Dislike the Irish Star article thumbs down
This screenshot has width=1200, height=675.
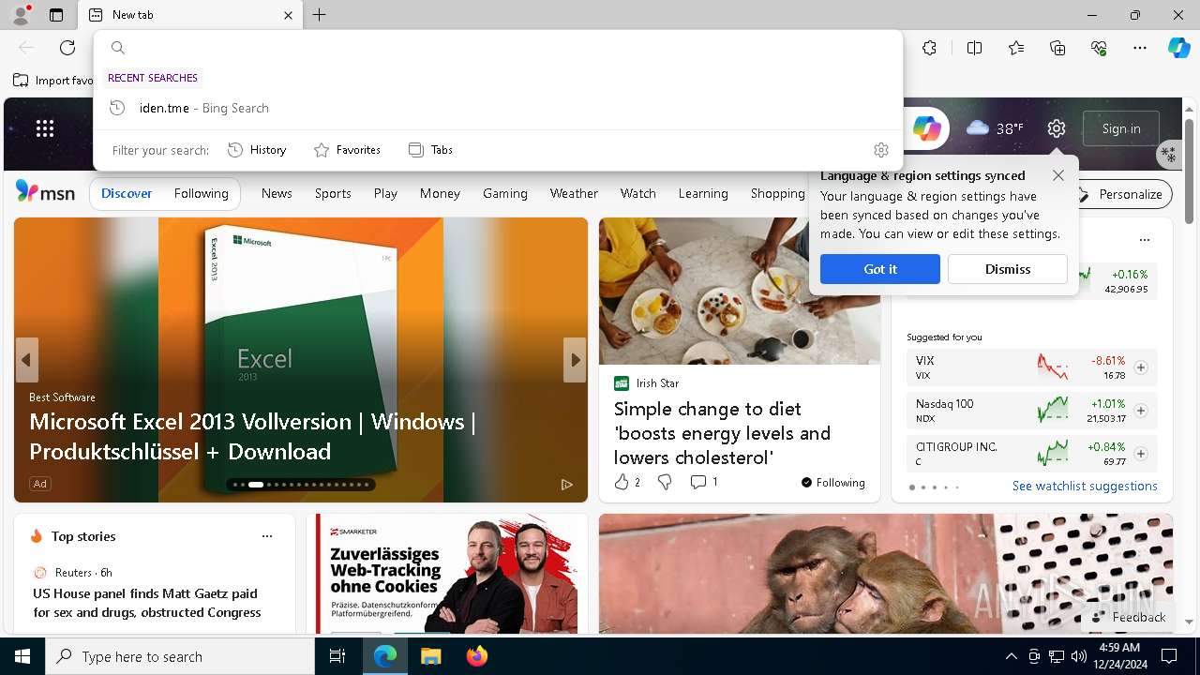(x=665, y=482)
